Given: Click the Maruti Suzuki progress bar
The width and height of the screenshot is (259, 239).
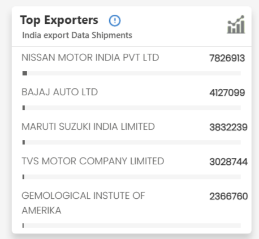Looking at the screenshot, I should point(132,142).
